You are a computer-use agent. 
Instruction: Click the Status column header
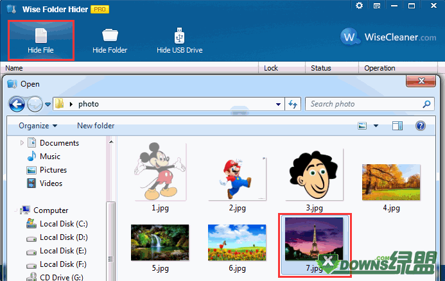[x=321, y=68]
